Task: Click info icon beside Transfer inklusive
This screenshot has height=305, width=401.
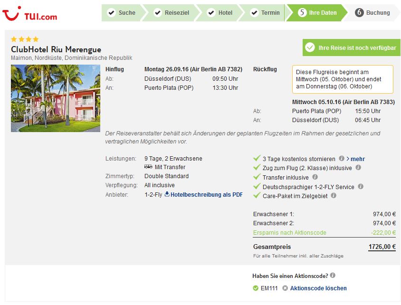Action: [315, 177]
